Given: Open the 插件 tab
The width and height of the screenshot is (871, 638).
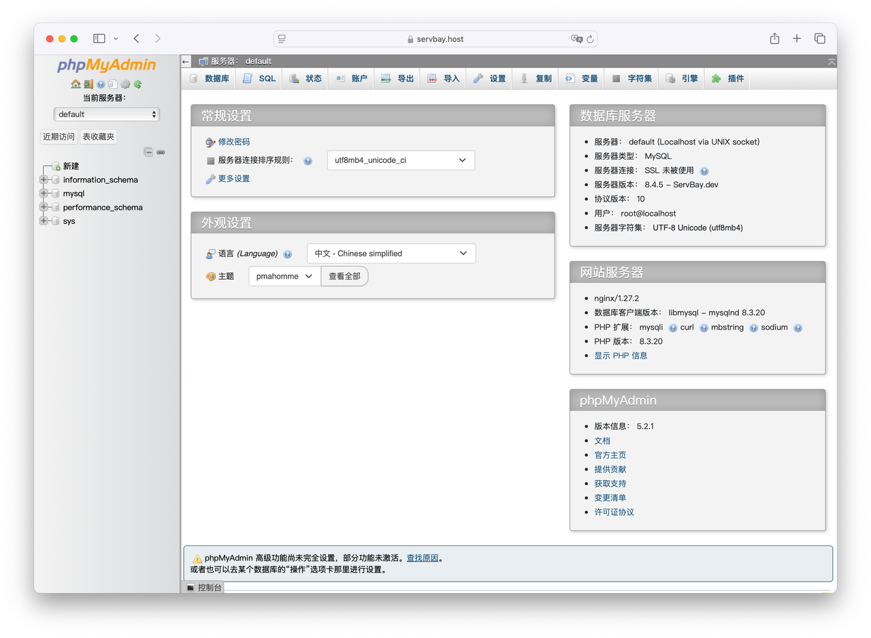Looking at the screenshot, I should coord(727,79).
